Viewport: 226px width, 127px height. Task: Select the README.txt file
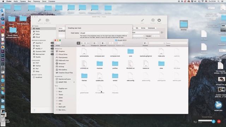pos(130,64)
